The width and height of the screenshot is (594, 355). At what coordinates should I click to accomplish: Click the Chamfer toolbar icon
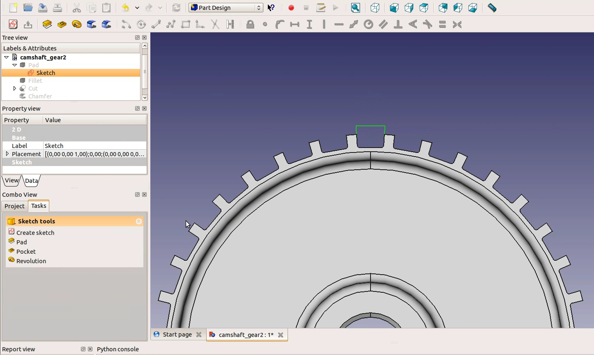pyautogui.click(x=106, y=25)
